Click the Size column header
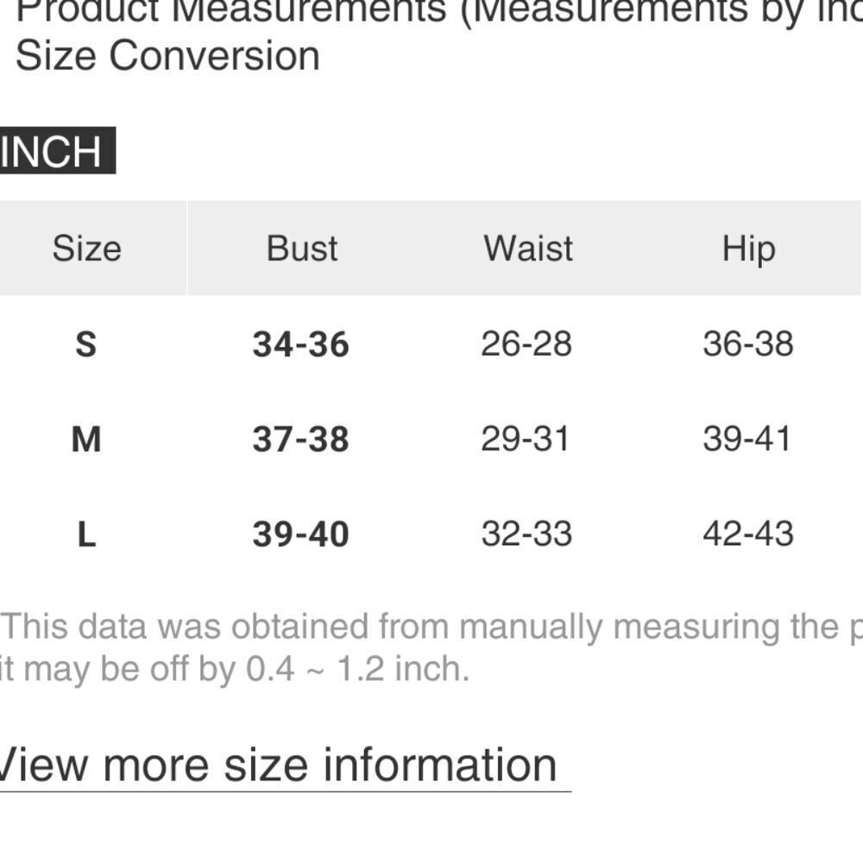Screen dimensions: 863x863 tap(87, 249)
